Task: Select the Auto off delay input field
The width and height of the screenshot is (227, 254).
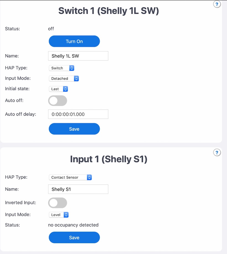Action: point(78,114)
